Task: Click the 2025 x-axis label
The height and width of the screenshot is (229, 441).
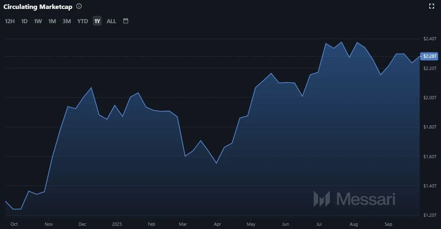Action: (117, 224)
